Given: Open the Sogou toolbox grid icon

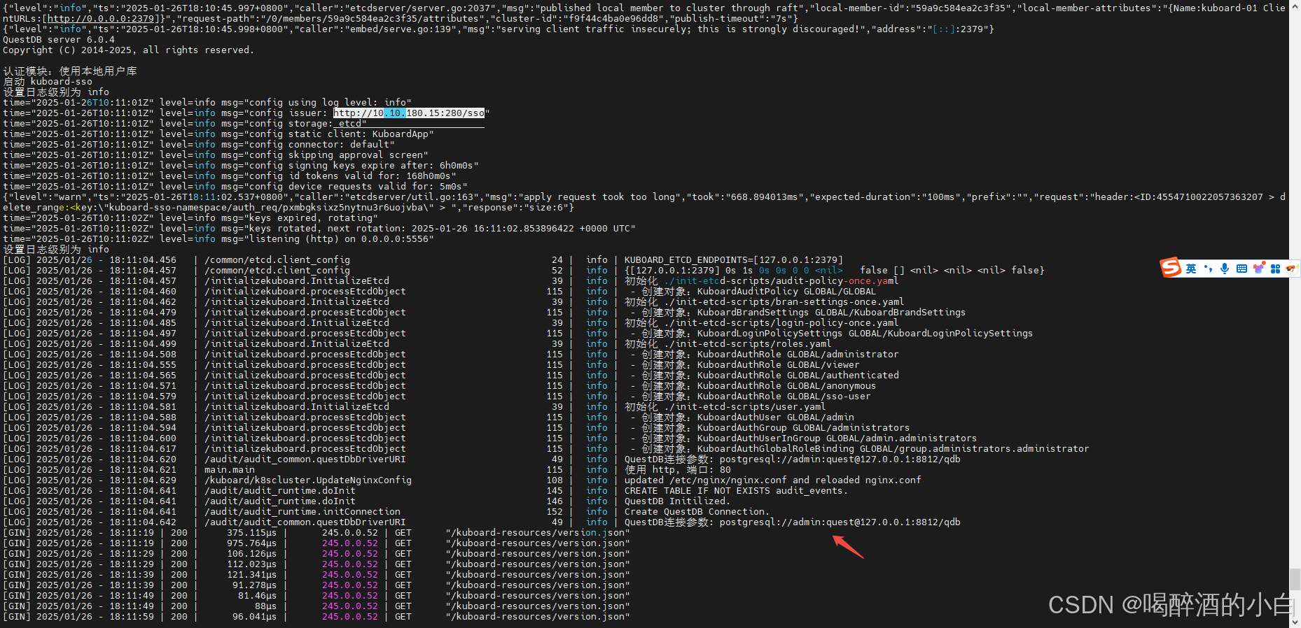Looking at the screenshot, I should [1275, 269].
